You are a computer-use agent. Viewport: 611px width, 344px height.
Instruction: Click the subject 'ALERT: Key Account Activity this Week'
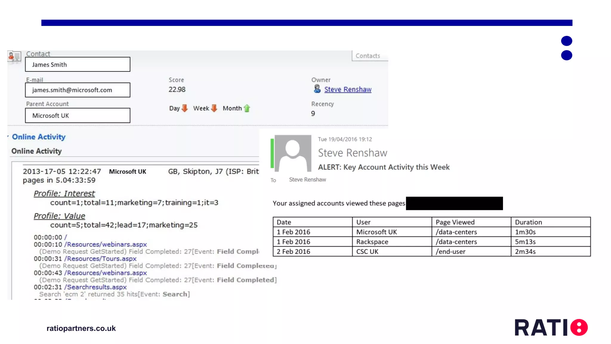point(384,167)
